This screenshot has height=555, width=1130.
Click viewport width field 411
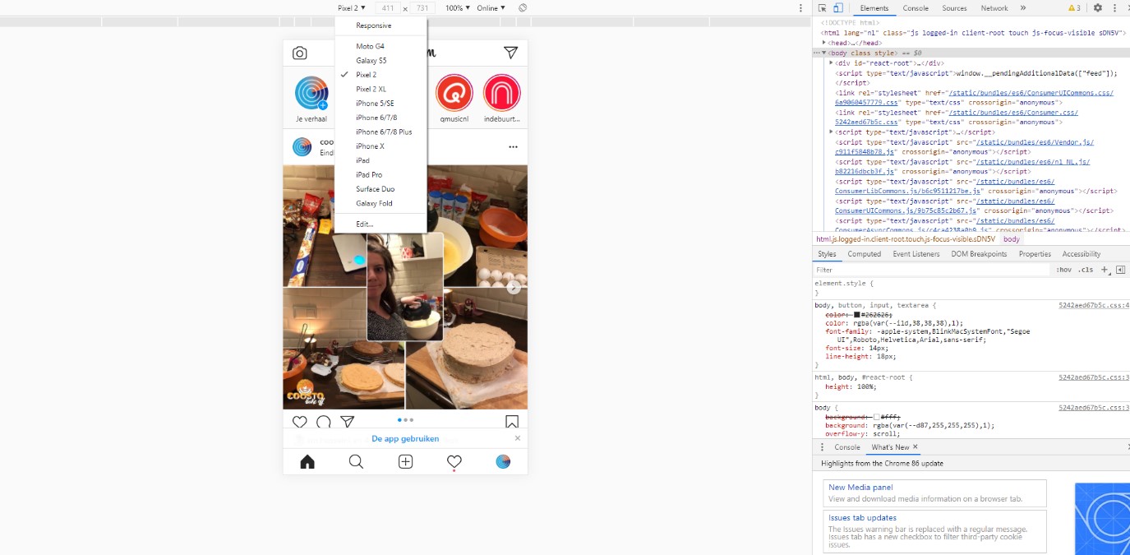point(388,8)
